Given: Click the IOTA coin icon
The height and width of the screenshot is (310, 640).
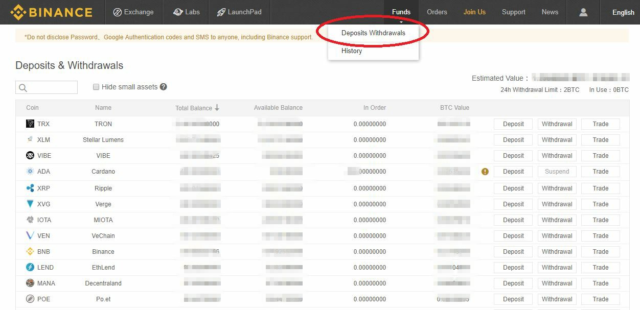Looking at the screenshot, I should [x=30, y=220].
